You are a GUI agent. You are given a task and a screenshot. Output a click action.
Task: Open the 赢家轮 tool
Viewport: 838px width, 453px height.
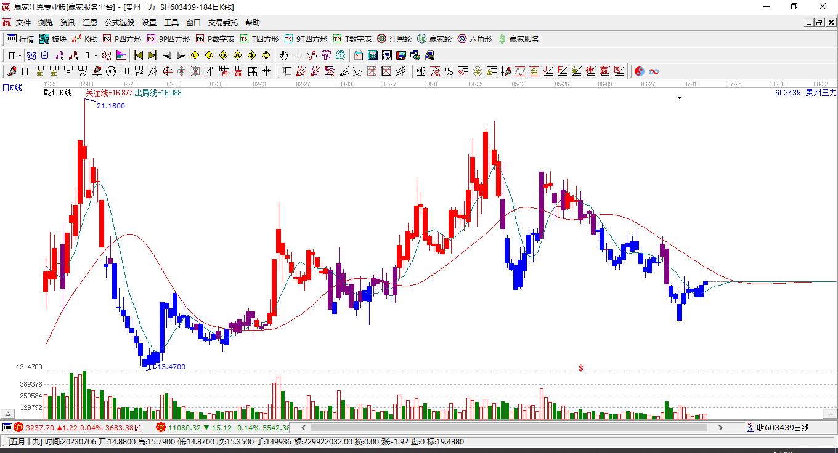[x=434, y=39]
